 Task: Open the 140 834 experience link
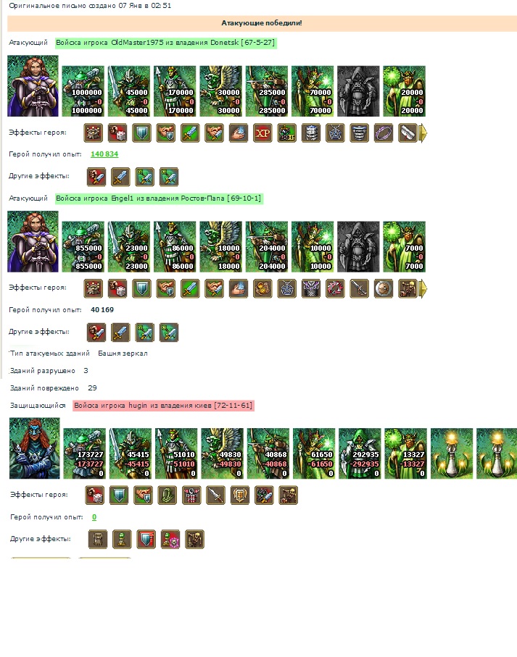click(x=104, y=154)
